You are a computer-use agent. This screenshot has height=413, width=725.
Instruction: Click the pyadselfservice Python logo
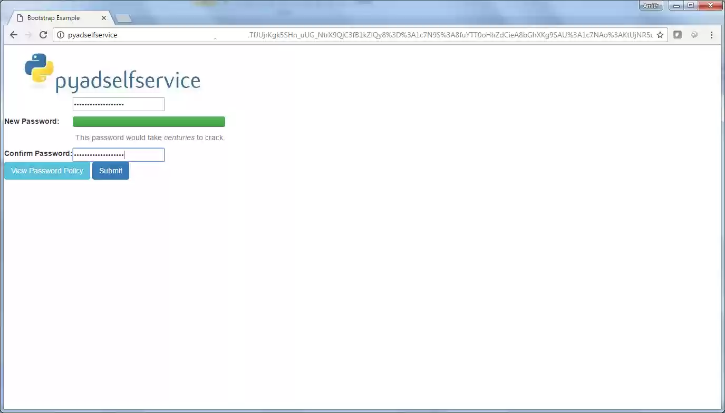tap(39, 68)
